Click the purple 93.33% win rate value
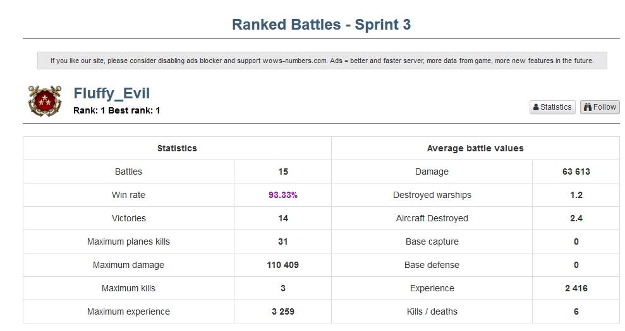The height and width of the screenshot is (331, 625). [282, 195]
